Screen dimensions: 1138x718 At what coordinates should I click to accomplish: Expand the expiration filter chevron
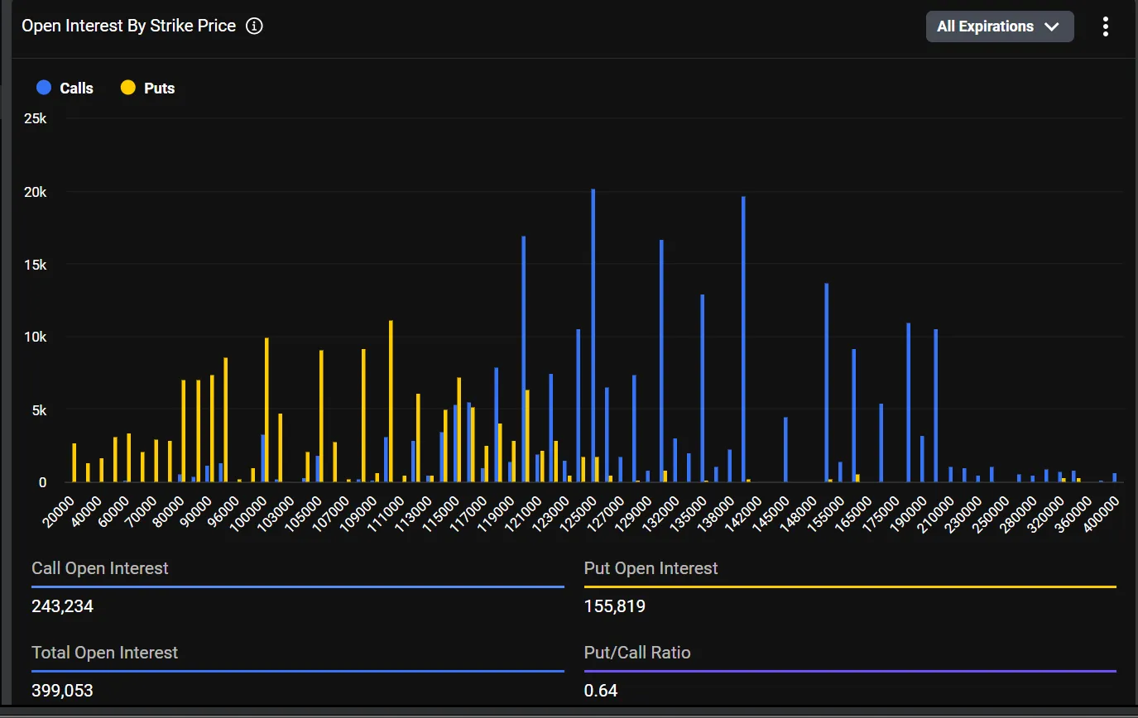pos(1054,26)
